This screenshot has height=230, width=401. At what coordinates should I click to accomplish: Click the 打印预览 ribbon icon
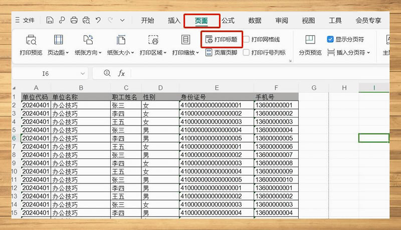(31, 45)
